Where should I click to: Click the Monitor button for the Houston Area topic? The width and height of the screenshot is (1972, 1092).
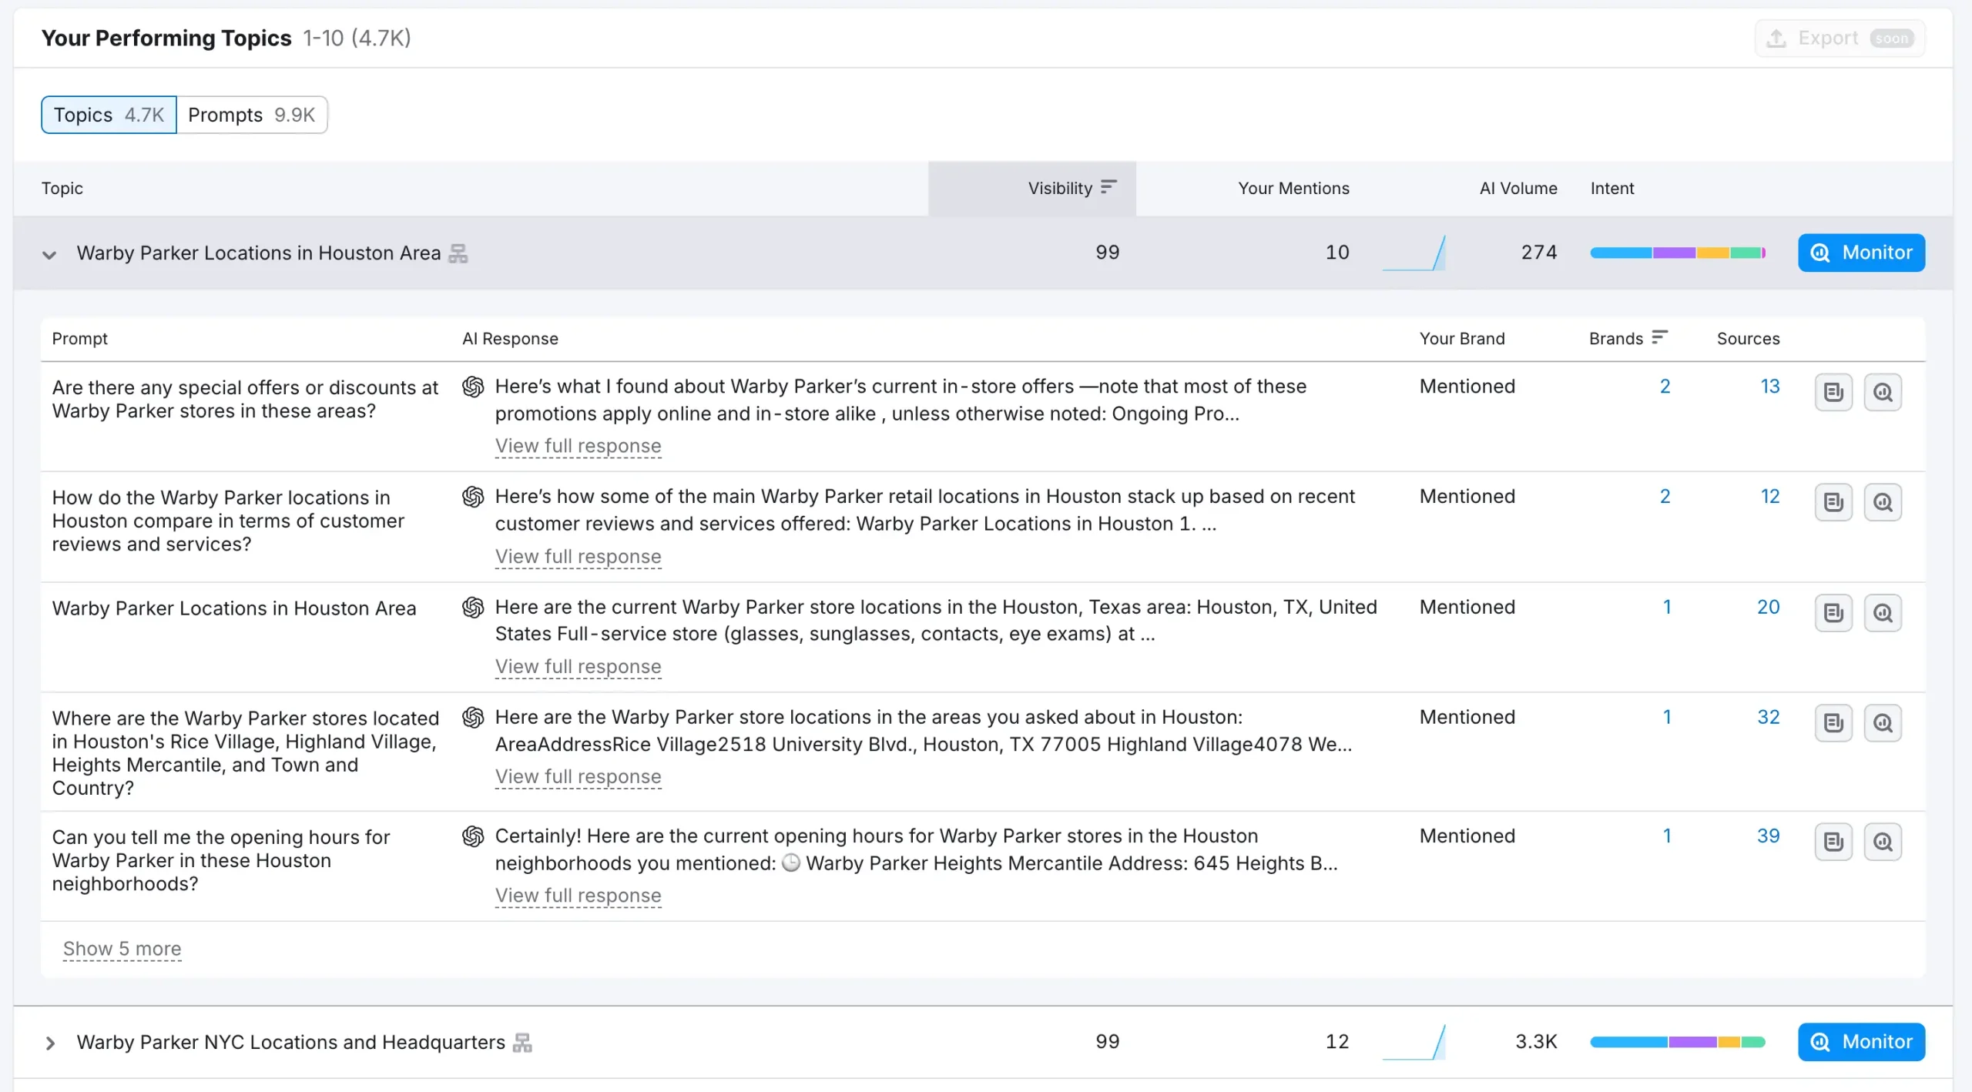pos(1860,253)
